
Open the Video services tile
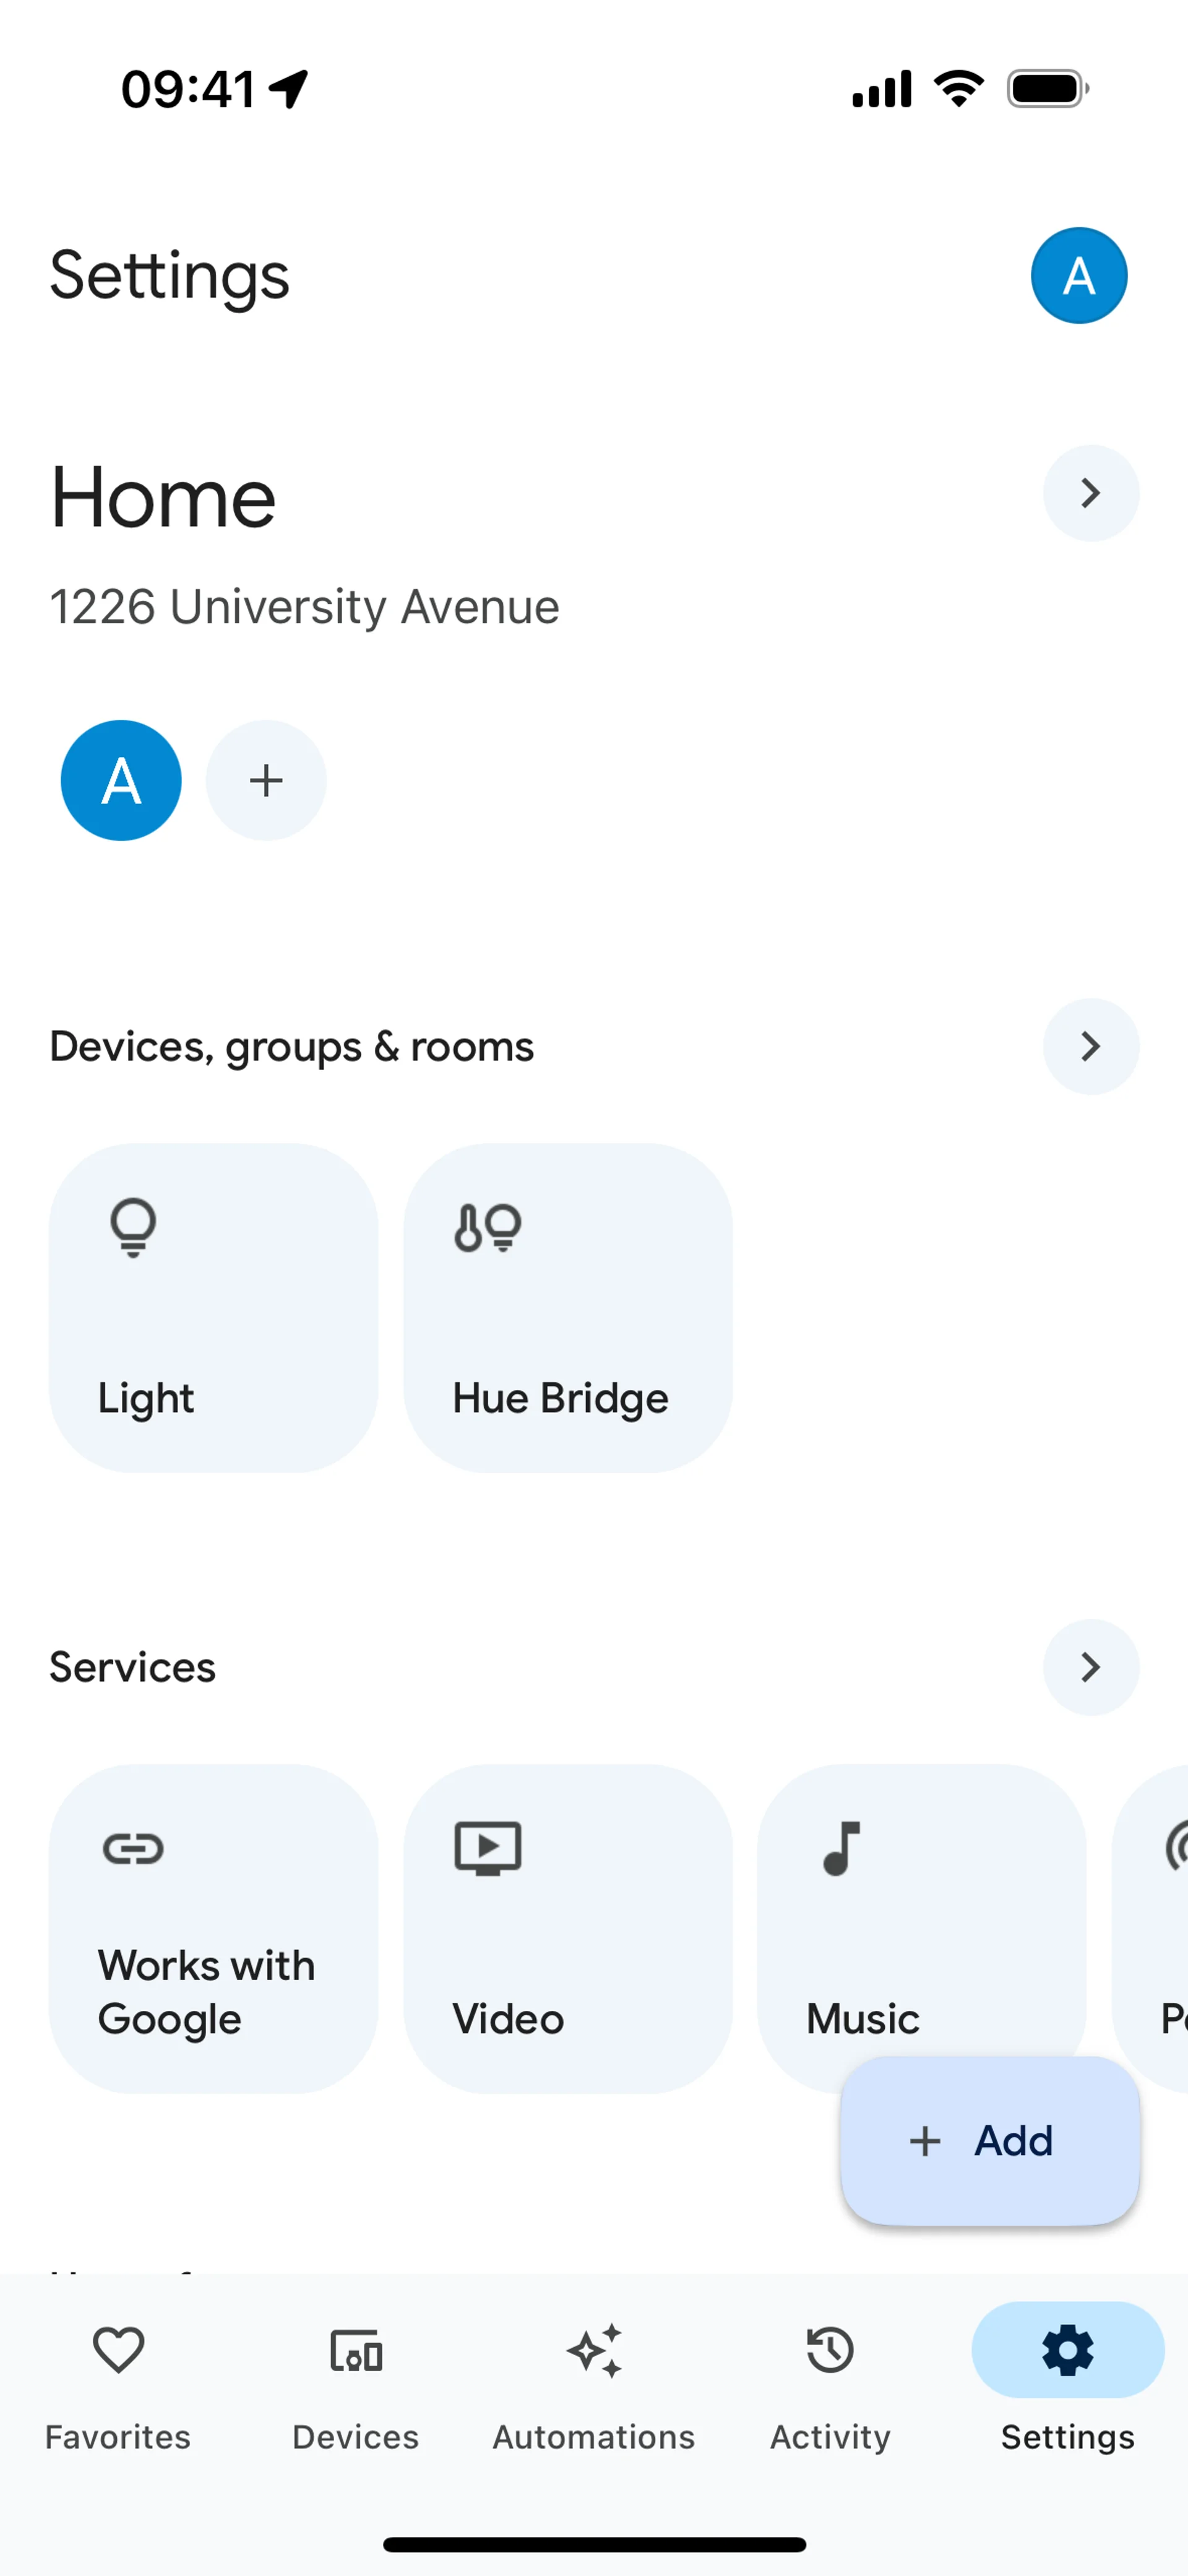[x=567, y=1928]
